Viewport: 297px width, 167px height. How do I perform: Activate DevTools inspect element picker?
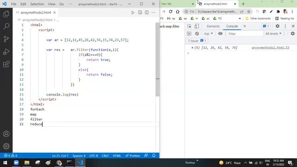pos(189,26)
